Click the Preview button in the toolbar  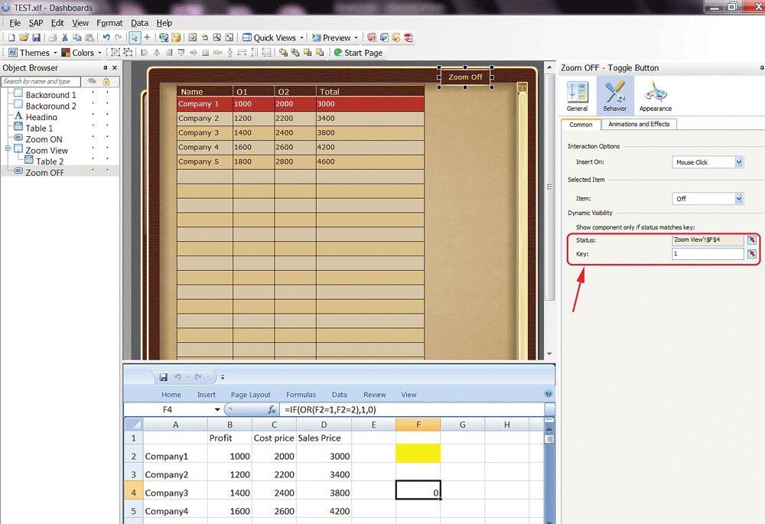tap(333, 37)
